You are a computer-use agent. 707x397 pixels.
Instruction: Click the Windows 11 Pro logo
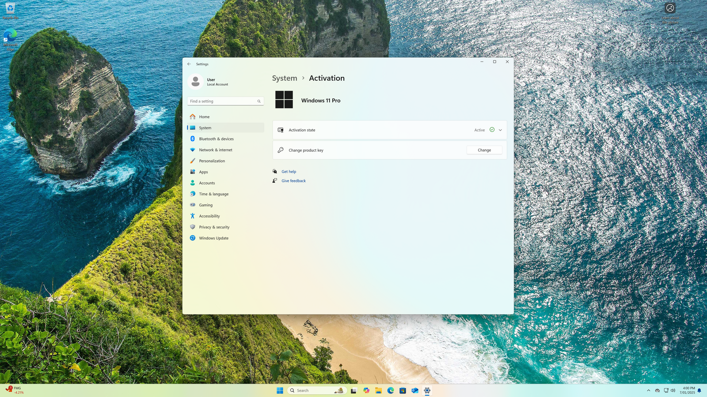click(284, 100)
